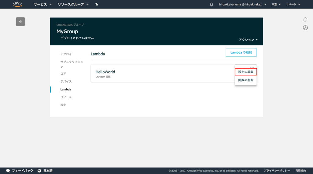Viewport: 313px width, 174px height.
Task: Click the 日本語 language selector
Action: pyautogui.click(x=45, y=171)
